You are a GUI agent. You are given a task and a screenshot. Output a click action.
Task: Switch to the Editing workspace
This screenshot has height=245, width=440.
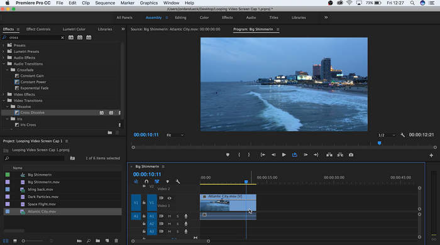click(180, 18)
